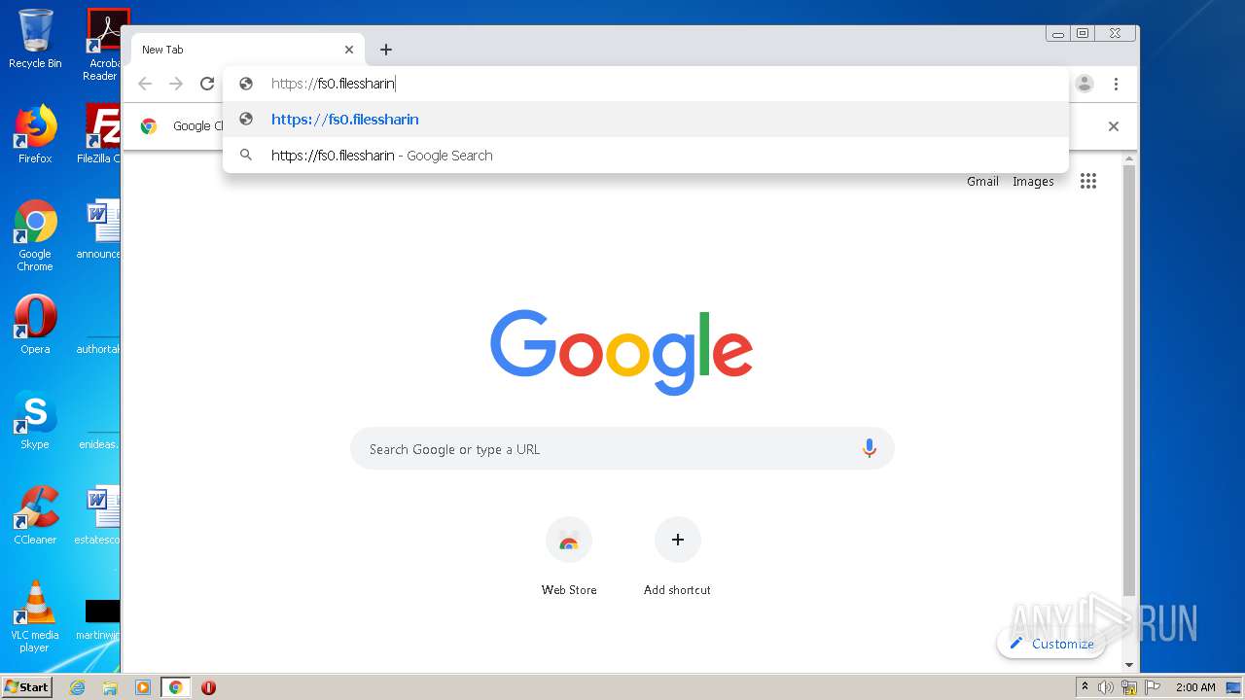This screenshot has width=1245, height=700.
Task: Click the Add shortcut plus tile
Action: (x=678, y=557)
